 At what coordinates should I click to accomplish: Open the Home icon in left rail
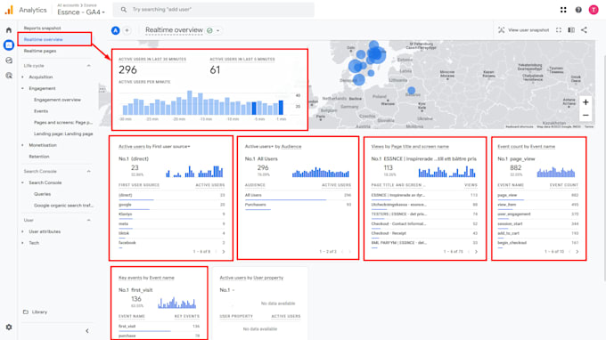tap(9, 30)
